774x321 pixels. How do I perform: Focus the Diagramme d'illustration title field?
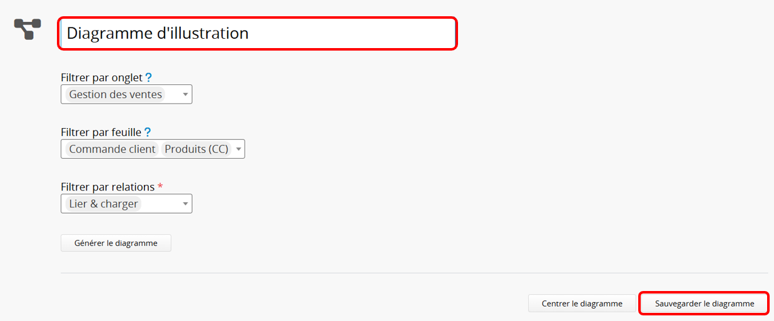point(257,33)
